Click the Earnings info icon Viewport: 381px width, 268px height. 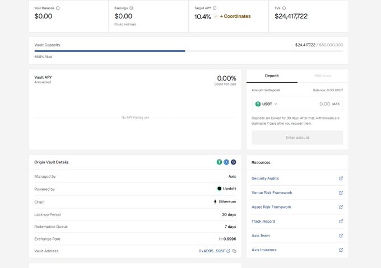131,8
